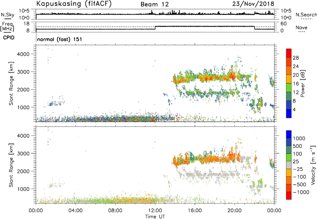The height and width of the screenshot is (219, 317).
Task: Click the frequency step-down near 22:00
Action: pyautogui.click(x=254, y=28)
